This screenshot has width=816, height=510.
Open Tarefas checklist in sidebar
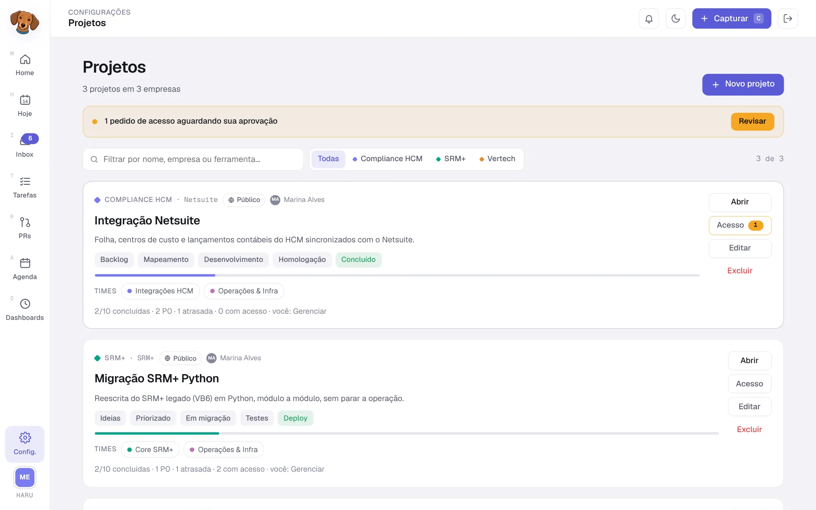[25, 188]
